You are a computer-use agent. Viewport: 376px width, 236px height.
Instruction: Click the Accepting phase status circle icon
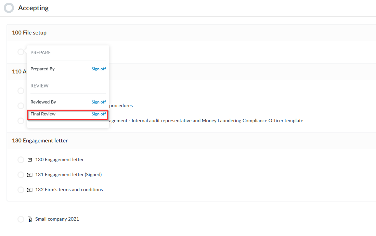click(x=9, y=8)
